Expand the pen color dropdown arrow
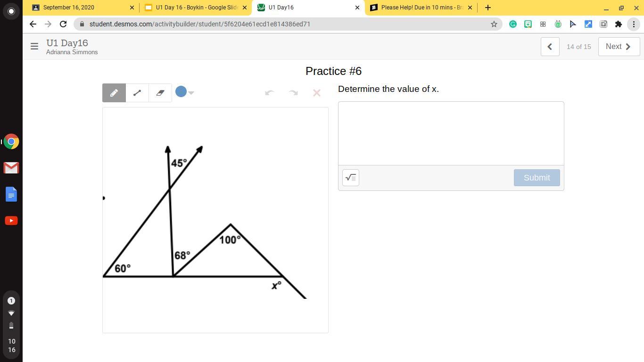 pyautogui.click(x=191, y=93)
